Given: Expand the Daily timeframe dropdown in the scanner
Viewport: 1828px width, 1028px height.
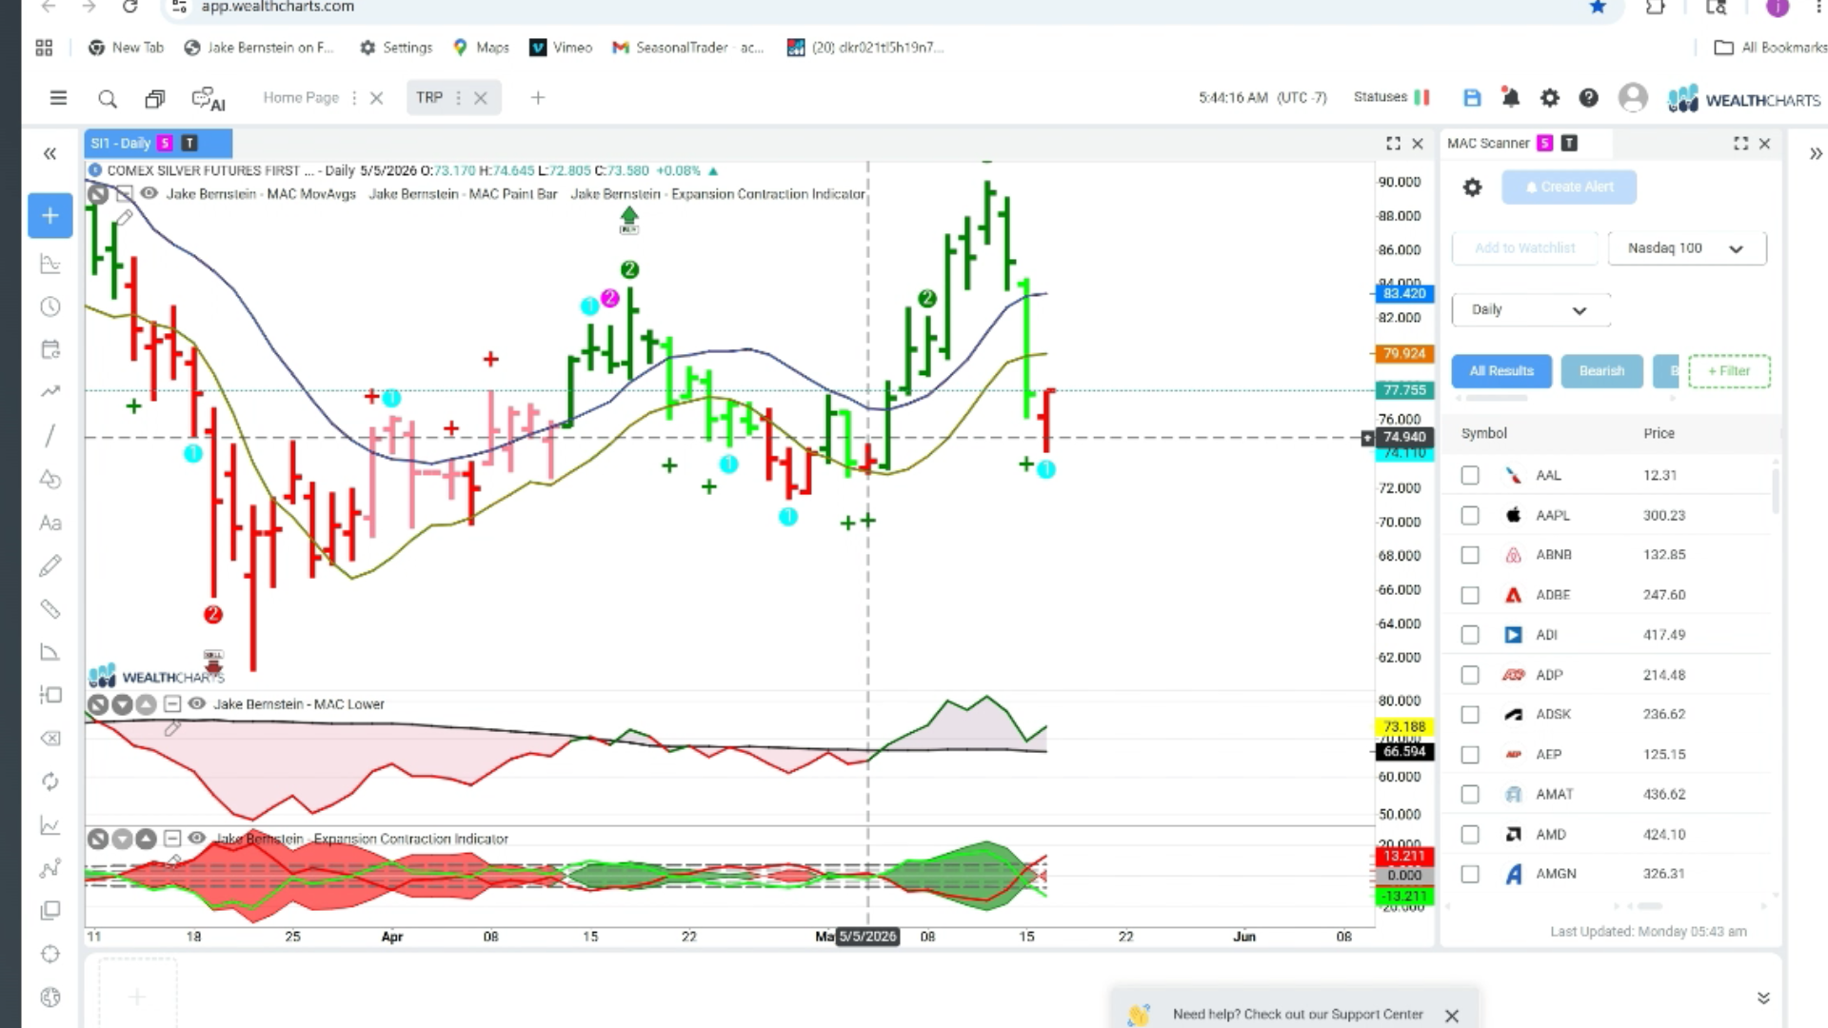Looking at the screenshot, I should coord(1530,310).
